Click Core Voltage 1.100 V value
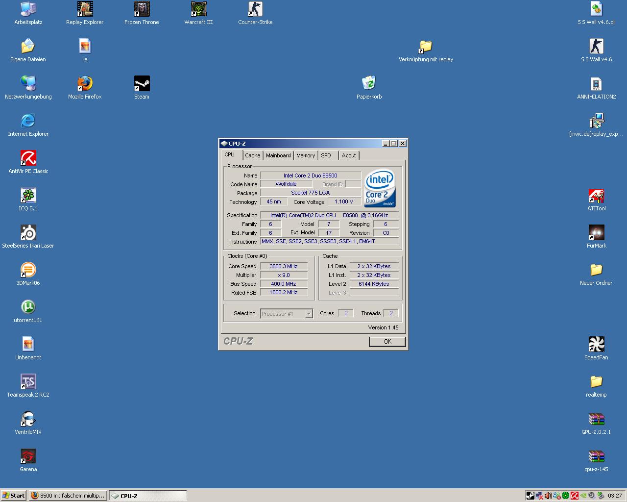The image size is (627, 502). (344, 201)
